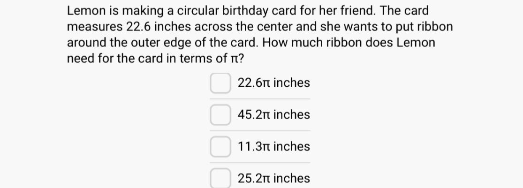Mark the 25.2π inches checkbox
This screenshot has width=523, height=188.
(x=220, y=178)
